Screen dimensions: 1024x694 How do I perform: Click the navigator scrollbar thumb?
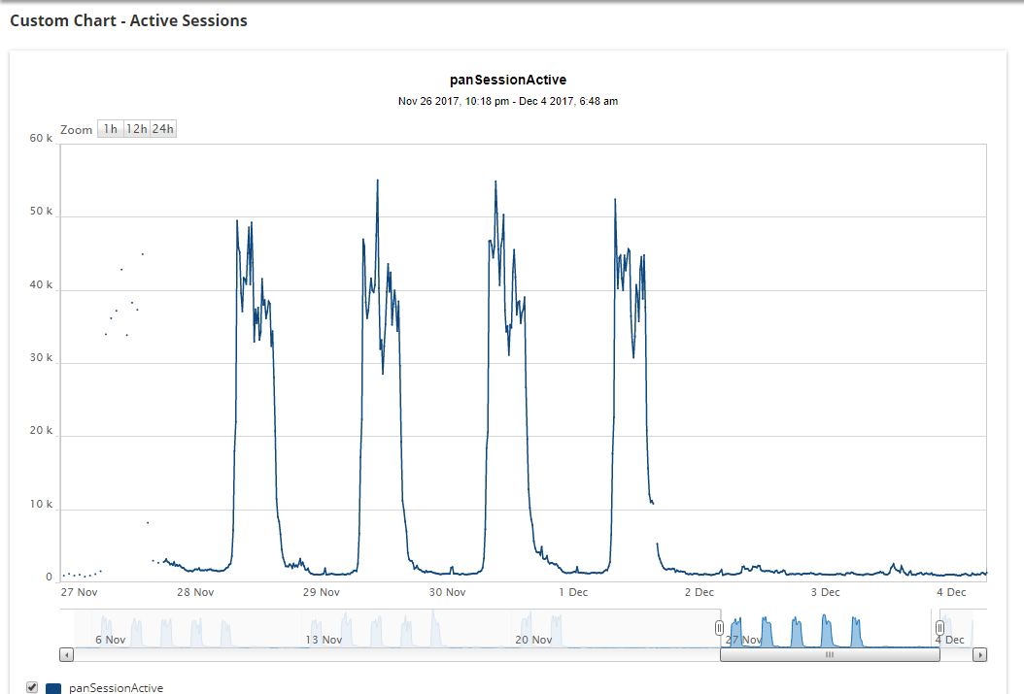click(x=830, y=654)
